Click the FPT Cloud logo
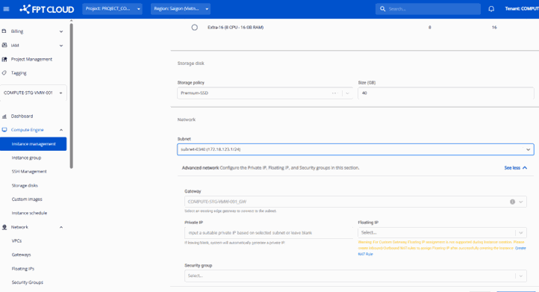Image resolution: width=539 pixels, height=292 pixels. pyautogui.click(x=47, y=9)
